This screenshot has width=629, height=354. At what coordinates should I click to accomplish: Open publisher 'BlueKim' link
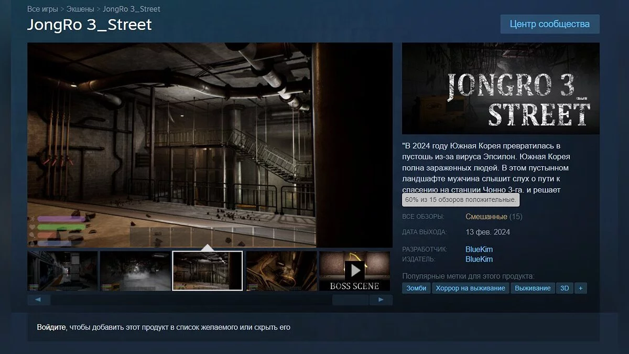(x=479, y=259)
